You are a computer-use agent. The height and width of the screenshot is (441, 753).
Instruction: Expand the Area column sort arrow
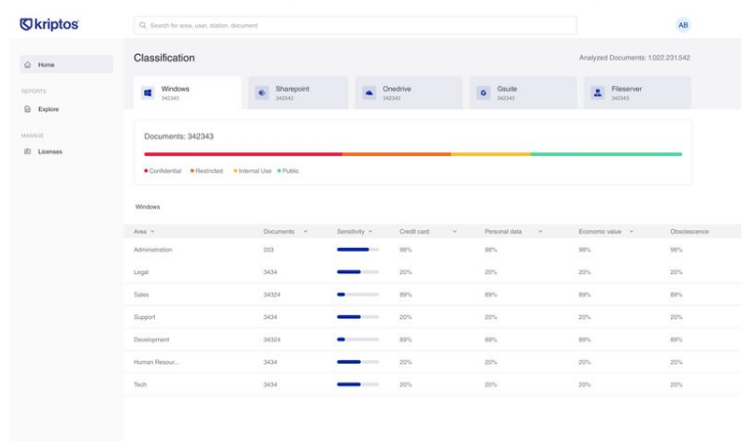[x=152, y=231]
